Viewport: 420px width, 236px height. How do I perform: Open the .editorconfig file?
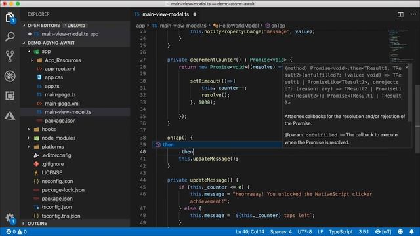click(75, 155)
